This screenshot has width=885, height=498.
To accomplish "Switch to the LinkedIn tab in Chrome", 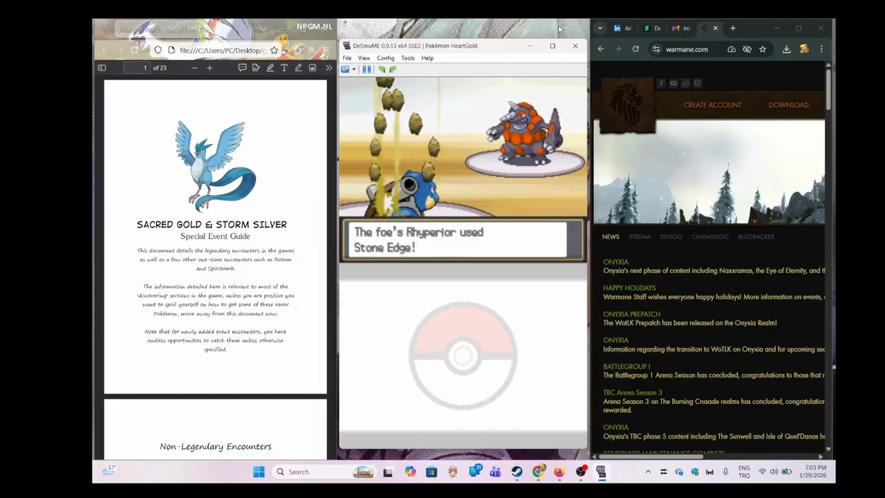I will [622, 28].
